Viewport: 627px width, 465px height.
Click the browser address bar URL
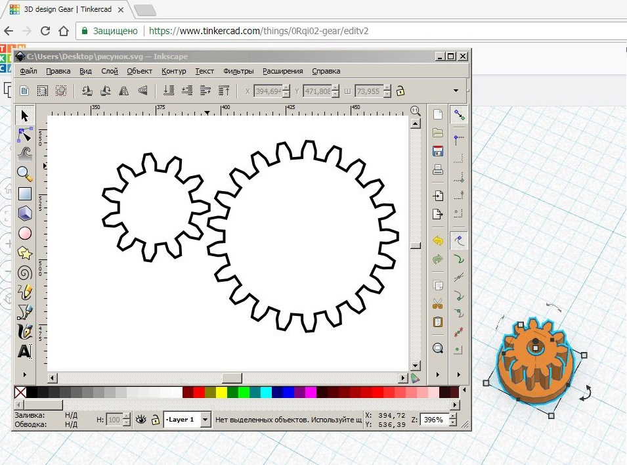click(259, 31)
